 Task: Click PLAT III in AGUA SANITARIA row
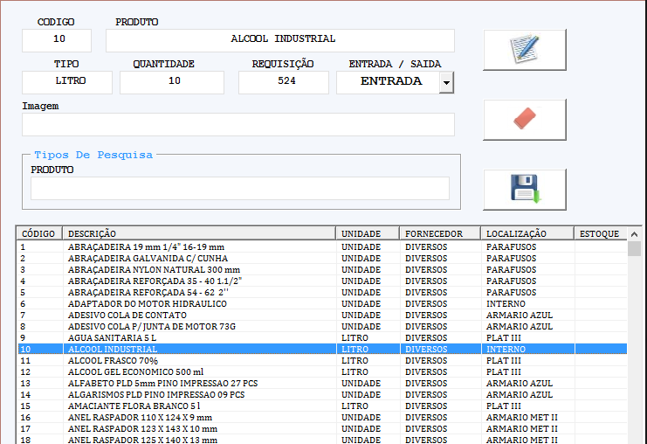pyautogui.click(x=504, y=338)
